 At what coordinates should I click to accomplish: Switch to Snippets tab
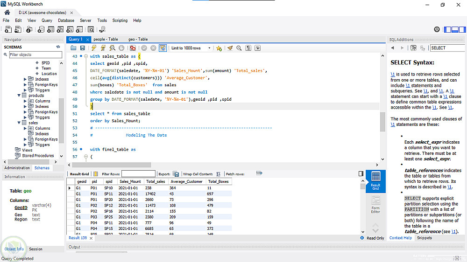pos(425,238)
